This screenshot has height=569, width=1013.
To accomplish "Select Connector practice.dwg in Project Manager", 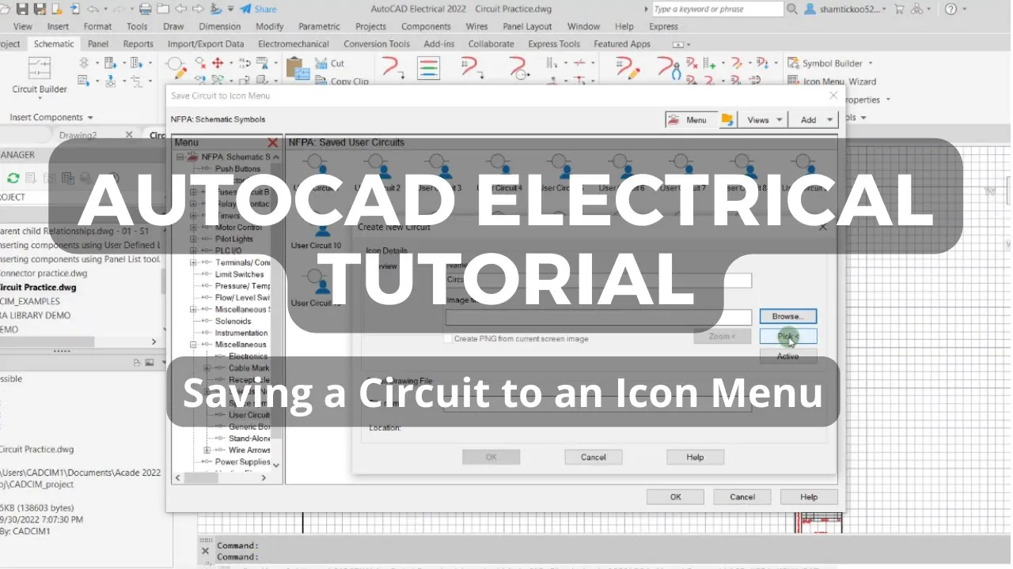I will pos(44,273).
